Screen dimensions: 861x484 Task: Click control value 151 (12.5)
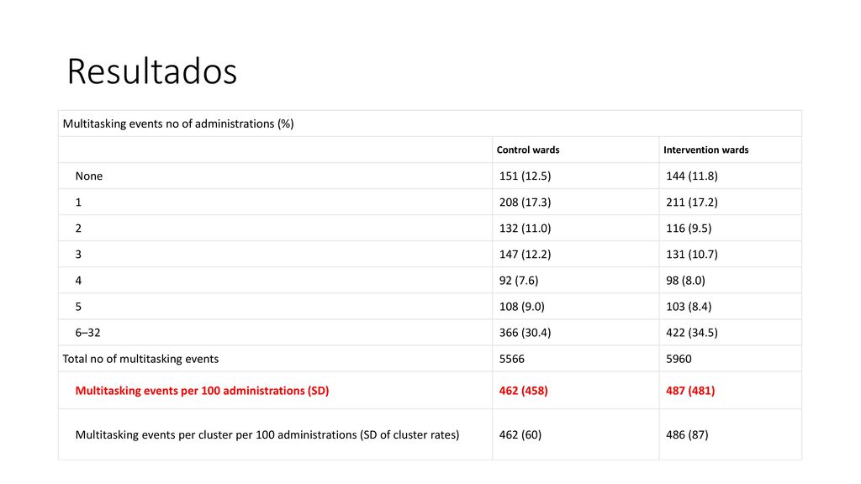[x=525, y=176]
